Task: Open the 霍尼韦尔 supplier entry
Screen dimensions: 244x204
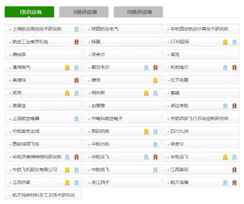Action: pos(122,67)
